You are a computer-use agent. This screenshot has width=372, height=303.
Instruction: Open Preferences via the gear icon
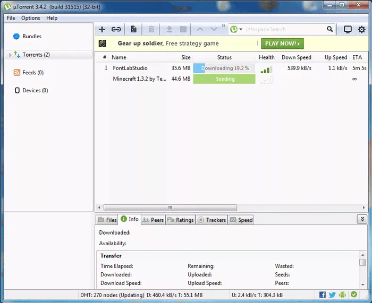pyautogui.click(x=361, y=29)
